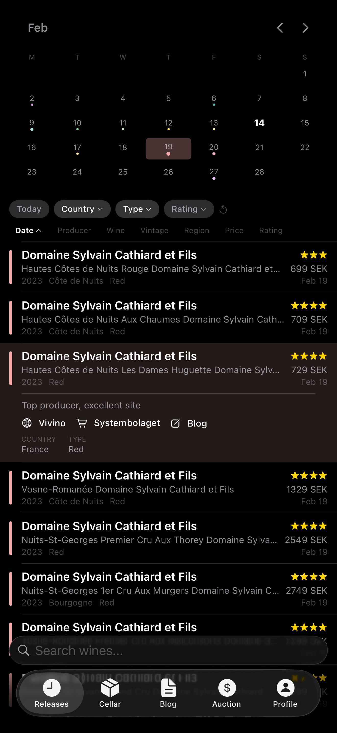Go to next month with right chevron
This screenshot has width=337, height=733.
pyautogui.click(x=305, y=28)
